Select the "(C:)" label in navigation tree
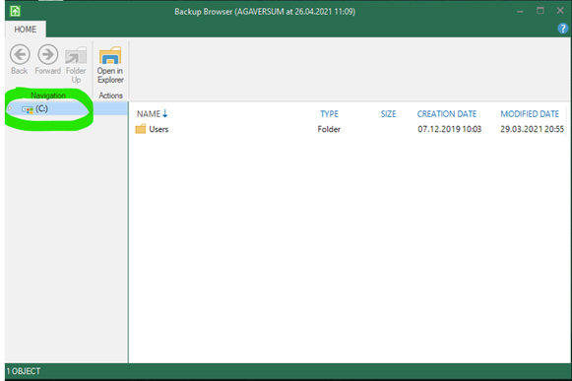Image resolution: width=572 pixels, height=381 pixels. [41, 108]
